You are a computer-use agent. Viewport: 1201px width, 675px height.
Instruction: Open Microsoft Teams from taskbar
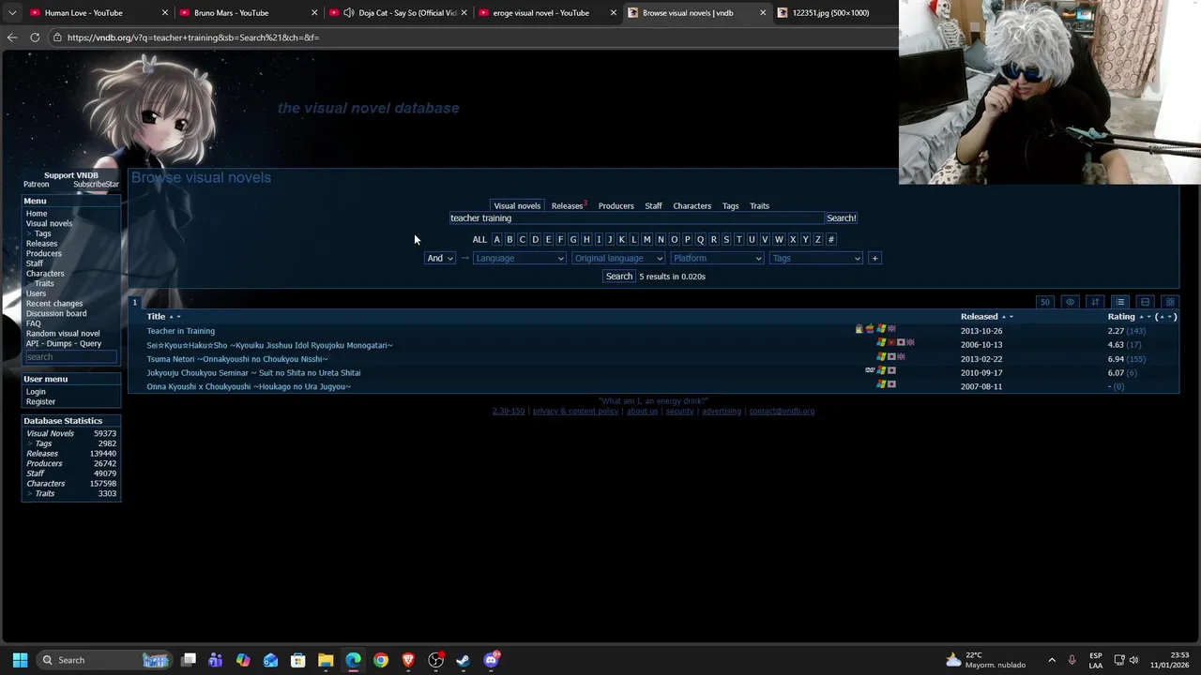pyautogui.click(x=216, y=660)
